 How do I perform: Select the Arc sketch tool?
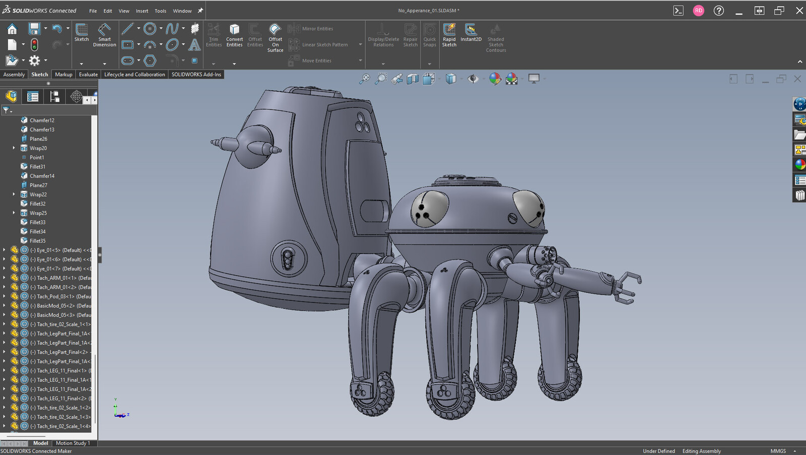pyautogui.click(x=150, y=45)
